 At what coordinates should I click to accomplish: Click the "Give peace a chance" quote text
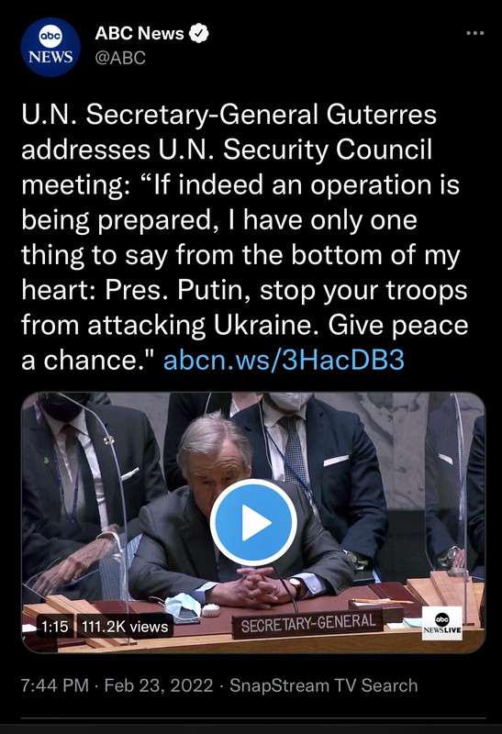pos(244,342)
